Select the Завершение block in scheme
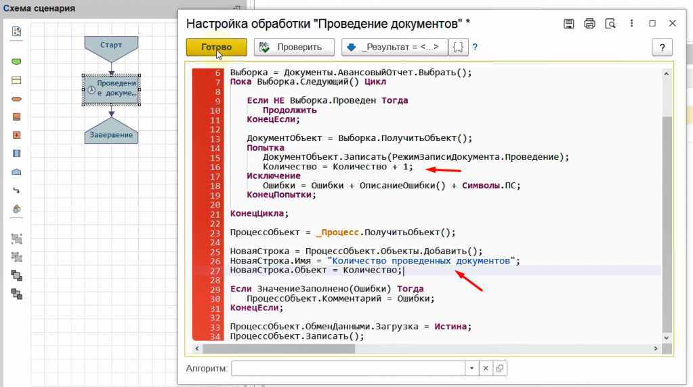 point(111,131)
